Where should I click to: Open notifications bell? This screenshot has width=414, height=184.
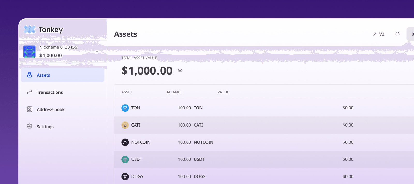coord(397,34)
